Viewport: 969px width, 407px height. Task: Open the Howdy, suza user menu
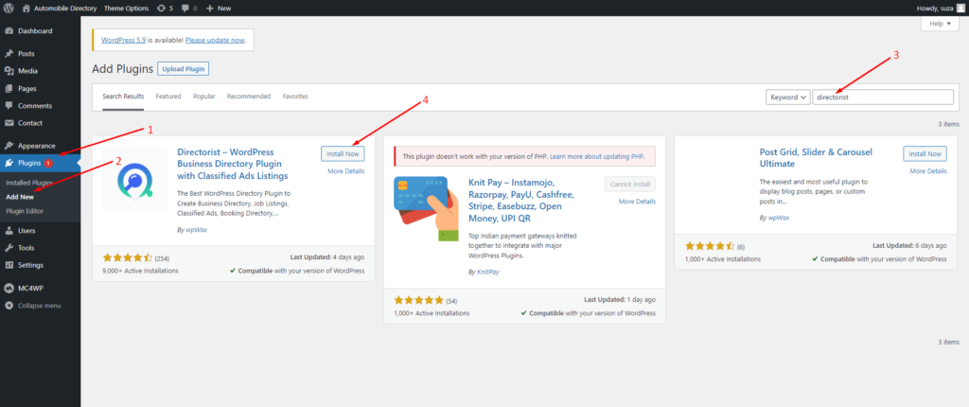point(940,8)
